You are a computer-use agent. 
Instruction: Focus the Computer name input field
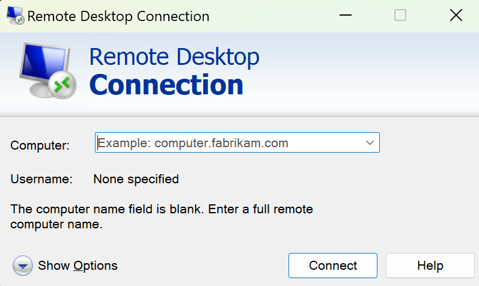tap(228, 143)
